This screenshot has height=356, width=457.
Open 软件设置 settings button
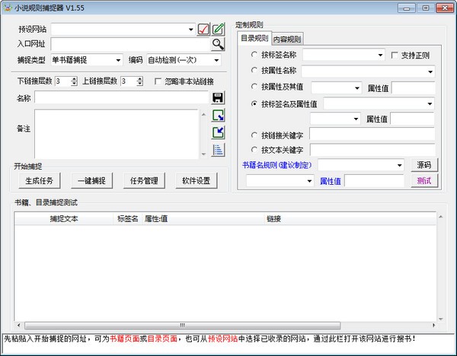pos(196,181)
